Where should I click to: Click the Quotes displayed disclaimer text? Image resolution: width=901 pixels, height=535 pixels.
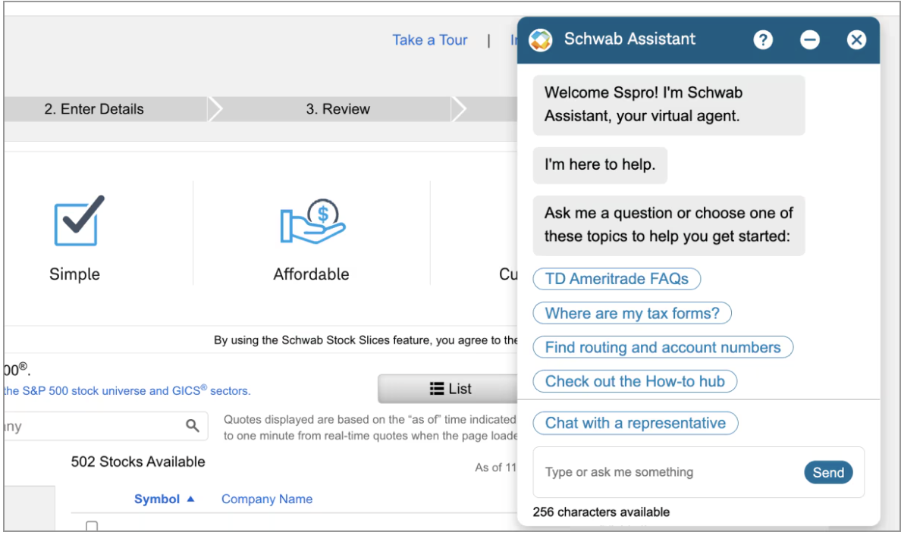370,427
